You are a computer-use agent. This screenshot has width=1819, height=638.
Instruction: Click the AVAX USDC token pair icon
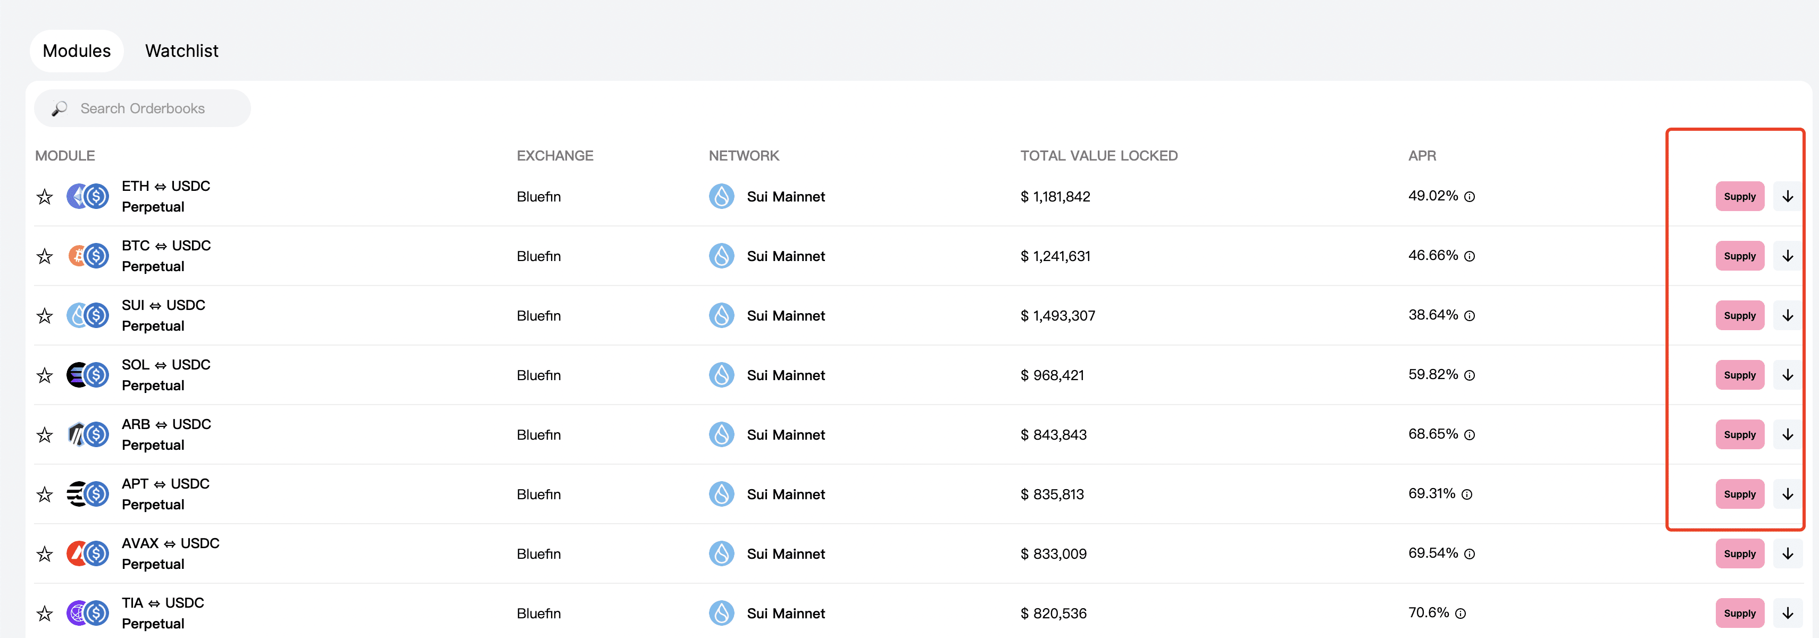tap(88, 554)
